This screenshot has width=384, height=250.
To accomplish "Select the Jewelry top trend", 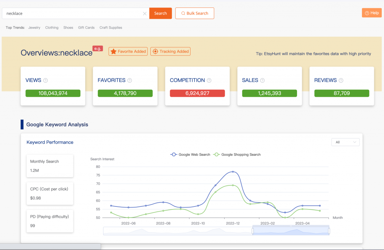I will tap(34, 27).
